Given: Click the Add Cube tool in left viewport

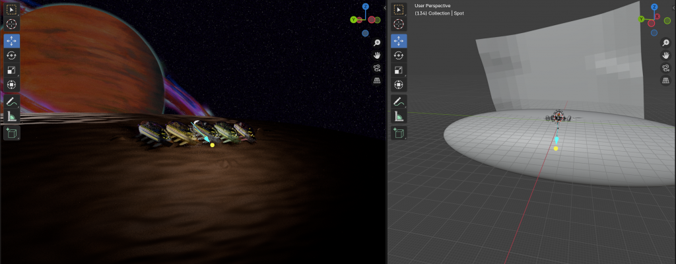Looking at the screenshot, I should tap(12, 133).
